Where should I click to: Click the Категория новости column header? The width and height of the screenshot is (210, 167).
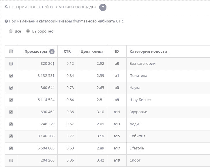click(x=148, y=52)
